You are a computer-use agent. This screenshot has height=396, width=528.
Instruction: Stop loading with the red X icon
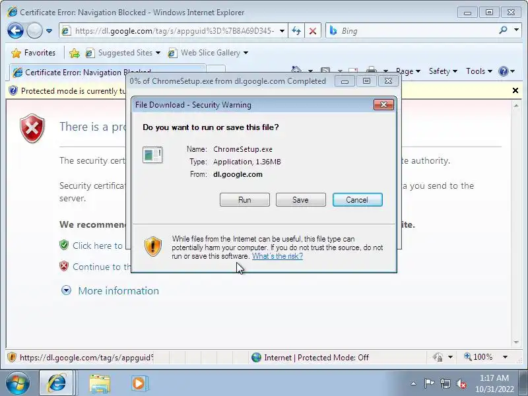[313, 31]
